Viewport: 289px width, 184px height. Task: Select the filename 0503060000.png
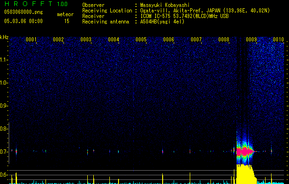[x=23, y=12]
